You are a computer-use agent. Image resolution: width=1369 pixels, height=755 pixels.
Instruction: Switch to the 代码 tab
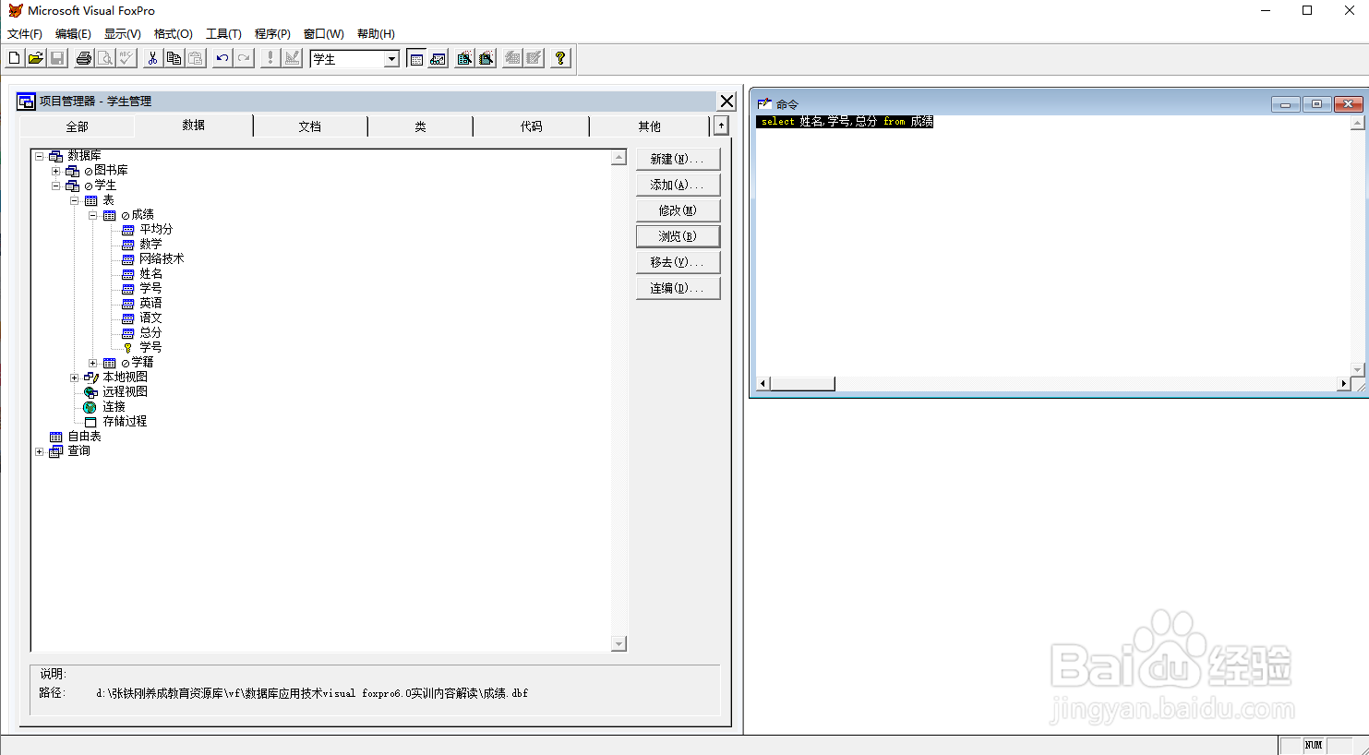click(x=531, y=126)
